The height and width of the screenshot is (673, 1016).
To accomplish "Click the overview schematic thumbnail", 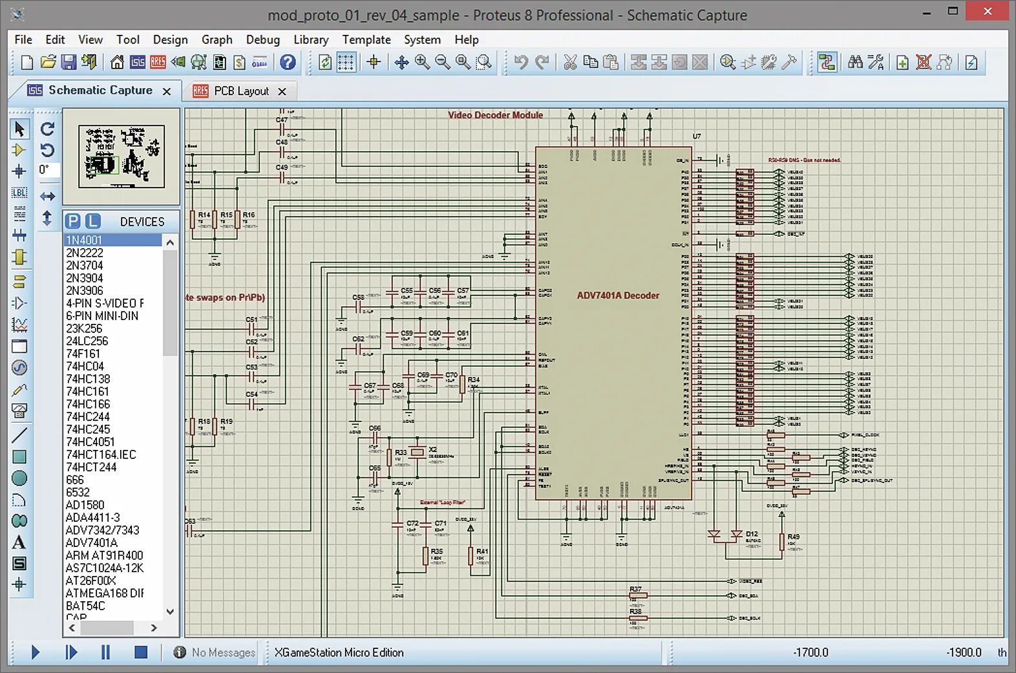I will (122, 156).
